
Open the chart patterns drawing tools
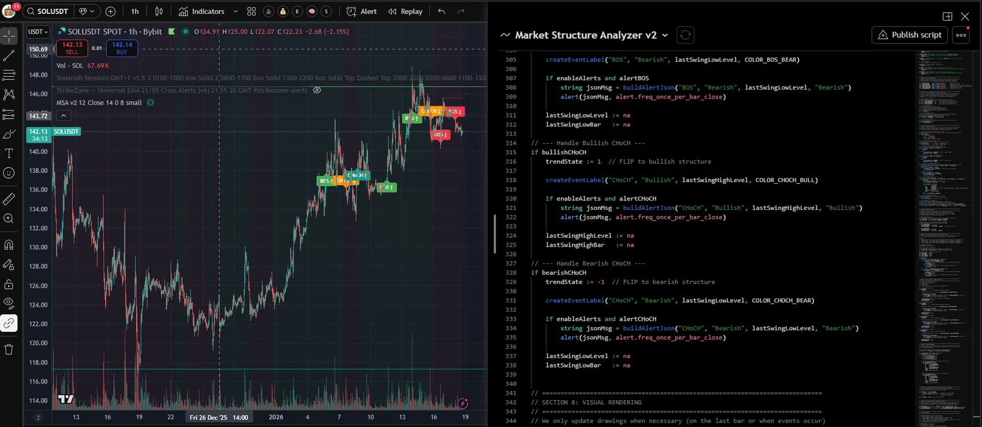pos(9,95)
